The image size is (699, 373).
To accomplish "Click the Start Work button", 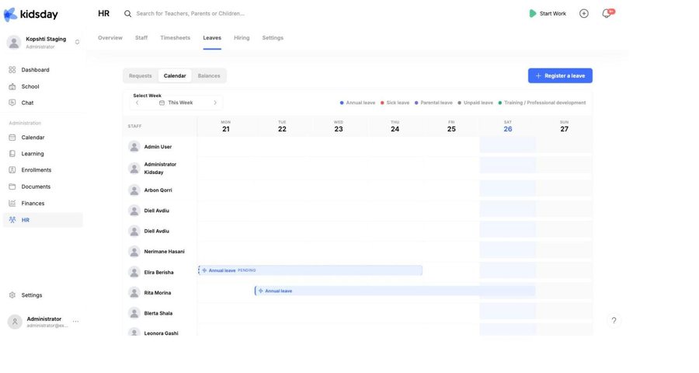I will click(x=548, y=13).
